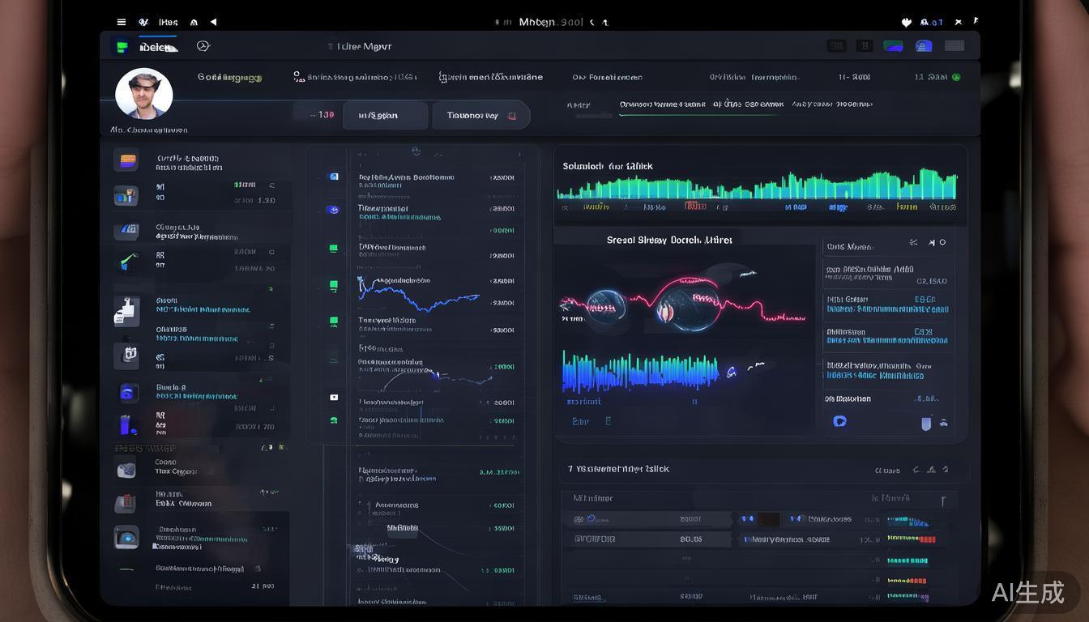The height and width of the screenshot is (622, 1089).
Task: Click the dark button left of the red-icon button
Action: pyautogui.click(x=385, y=116)
